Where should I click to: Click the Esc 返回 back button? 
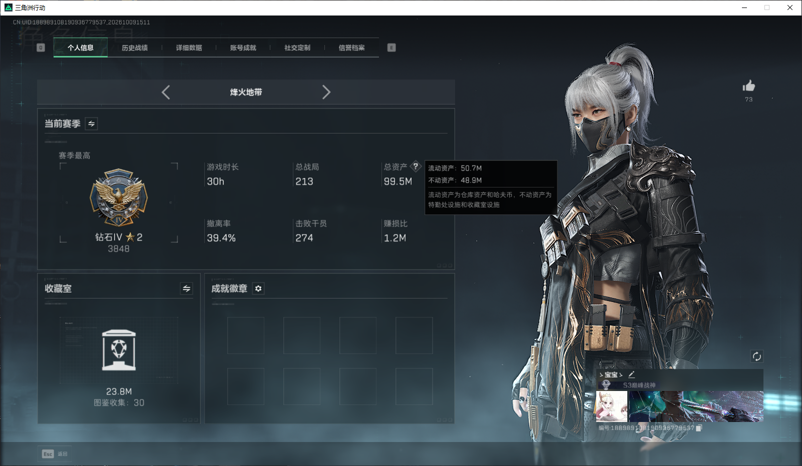click(x=55, y=454)
